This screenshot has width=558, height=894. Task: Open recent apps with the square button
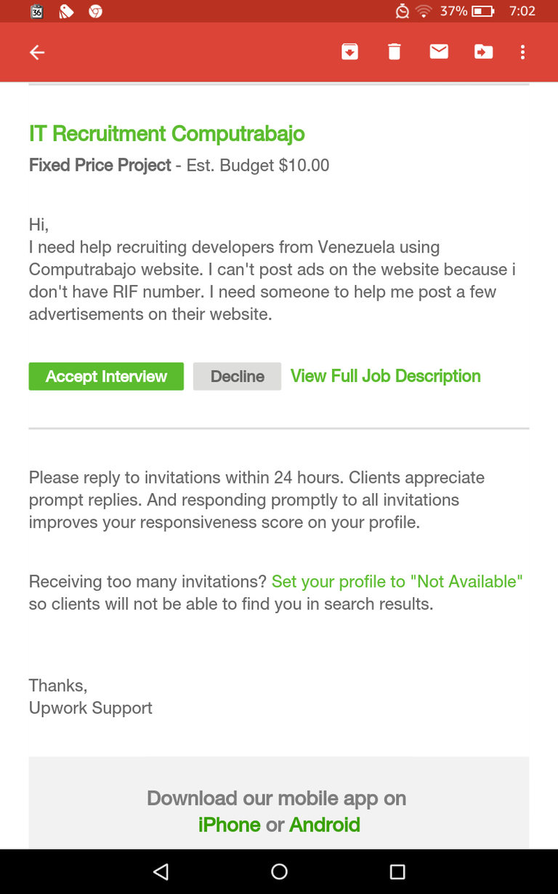point(397,871)
